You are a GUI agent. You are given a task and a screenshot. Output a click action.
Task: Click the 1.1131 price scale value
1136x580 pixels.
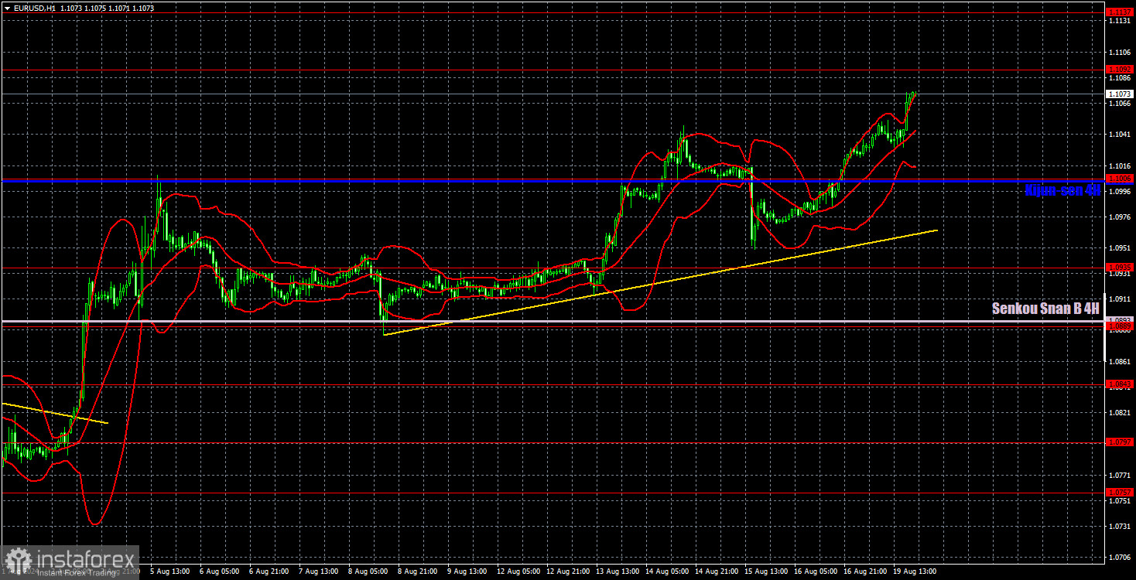(x=1120, y=22)
